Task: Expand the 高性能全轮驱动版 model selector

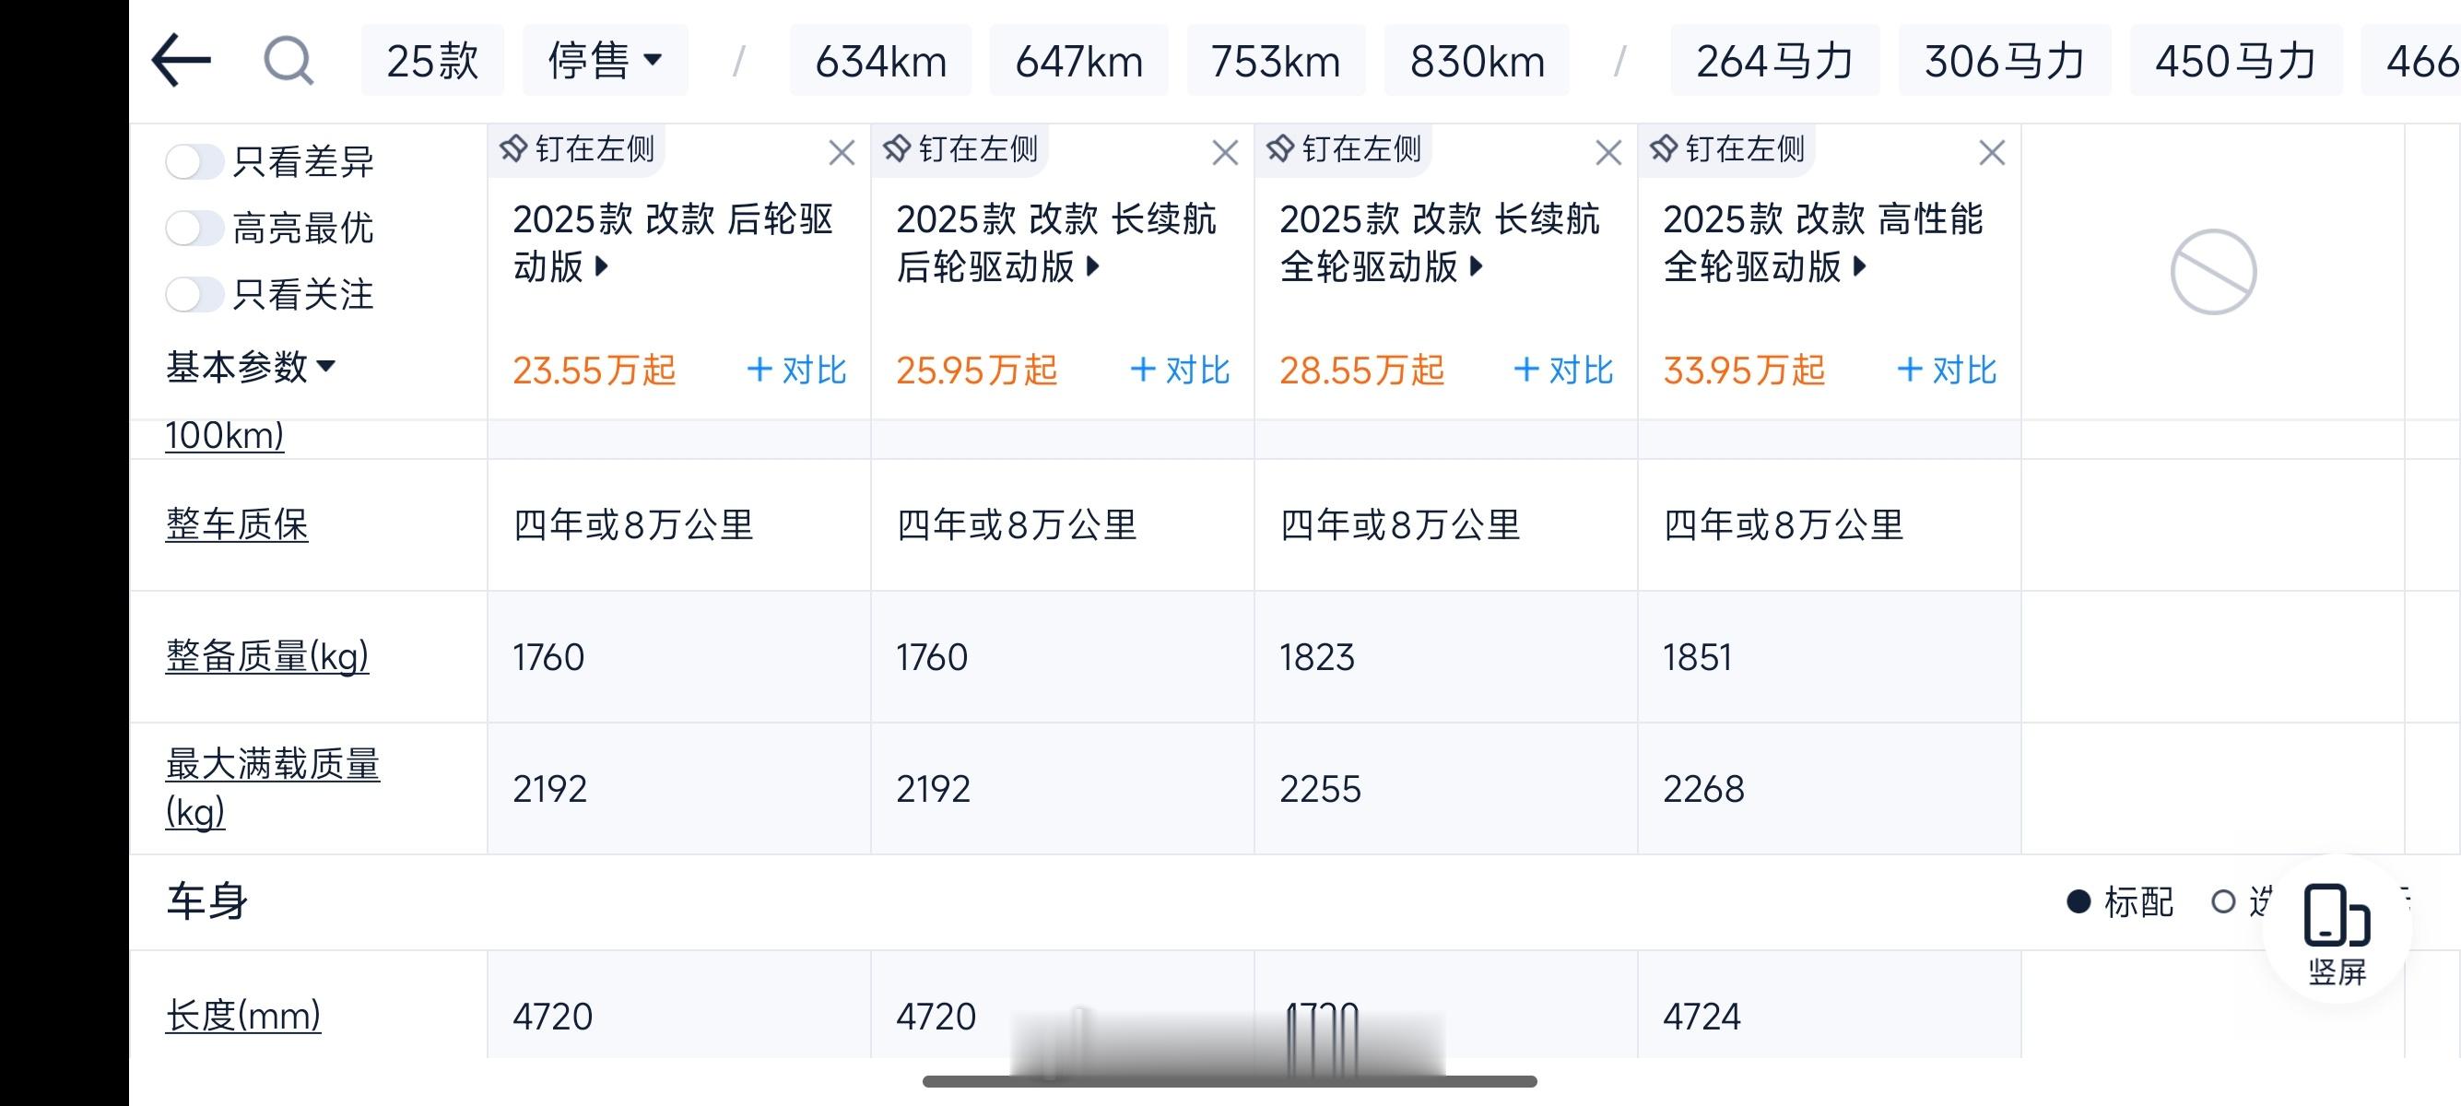Action: [1823, 242]
